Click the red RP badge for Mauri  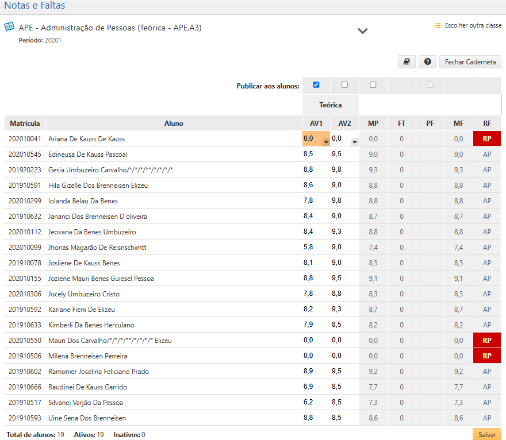click(486, 341)
